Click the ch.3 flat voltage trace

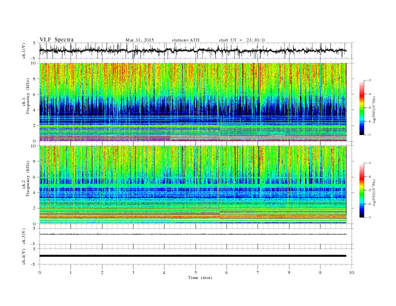coord(192,234)
